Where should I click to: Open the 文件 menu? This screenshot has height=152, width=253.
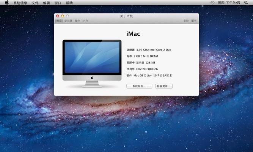35,3
